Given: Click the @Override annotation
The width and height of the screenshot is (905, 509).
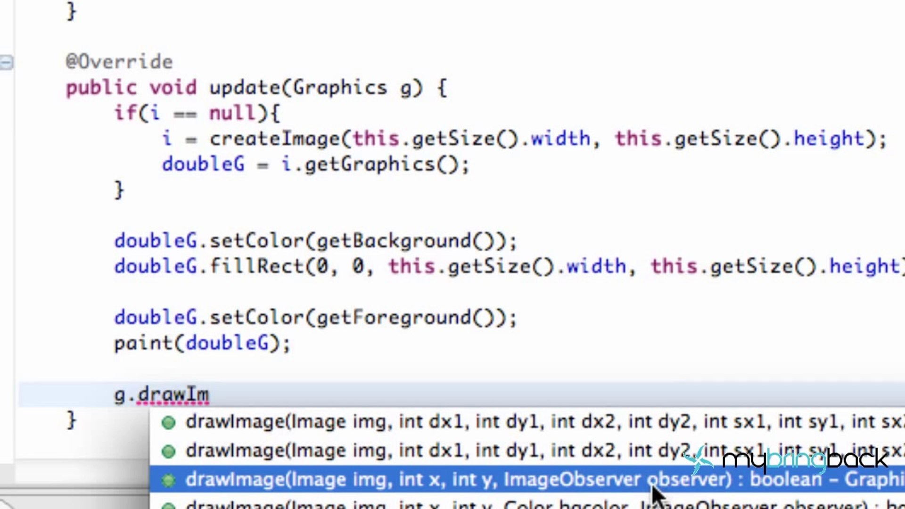Looking at the screenshot, I should click(x=119, y=62).
